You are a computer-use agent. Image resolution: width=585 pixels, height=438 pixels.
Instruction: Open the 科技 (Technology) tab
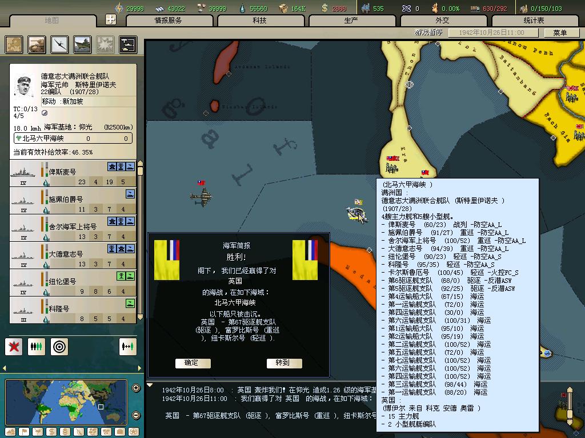(259, 21)
